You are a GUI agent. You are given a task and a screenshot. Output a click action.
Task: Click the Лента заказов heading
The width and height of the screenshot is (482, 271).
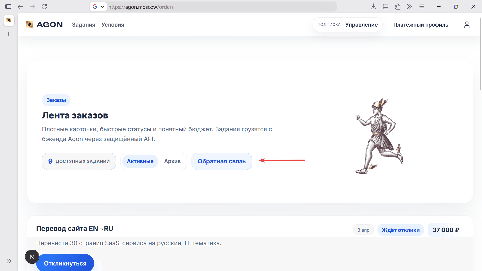pyautogui.click(x=75, y=115)
